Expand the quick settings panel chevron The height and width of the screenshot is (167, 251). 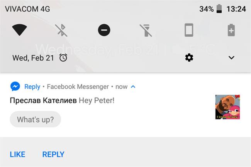click(231, 58)
